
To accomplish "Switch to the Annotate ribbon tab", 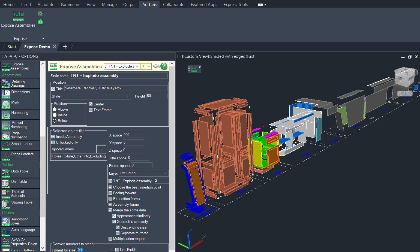I will [x=46, y=5].
